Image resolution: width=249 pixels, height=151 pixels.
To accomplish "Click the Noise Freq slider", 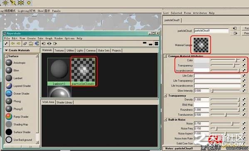I will (225, 128).
